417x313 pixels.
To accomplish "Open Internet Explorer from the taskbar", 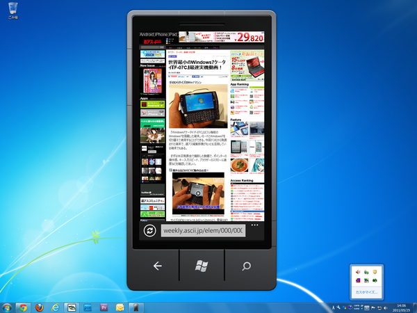I will (x=56, y=308).
